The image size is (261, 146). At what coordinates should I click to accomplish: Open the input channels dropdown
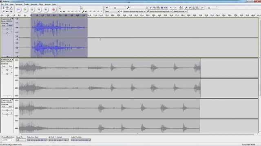[x=180, y=11]
